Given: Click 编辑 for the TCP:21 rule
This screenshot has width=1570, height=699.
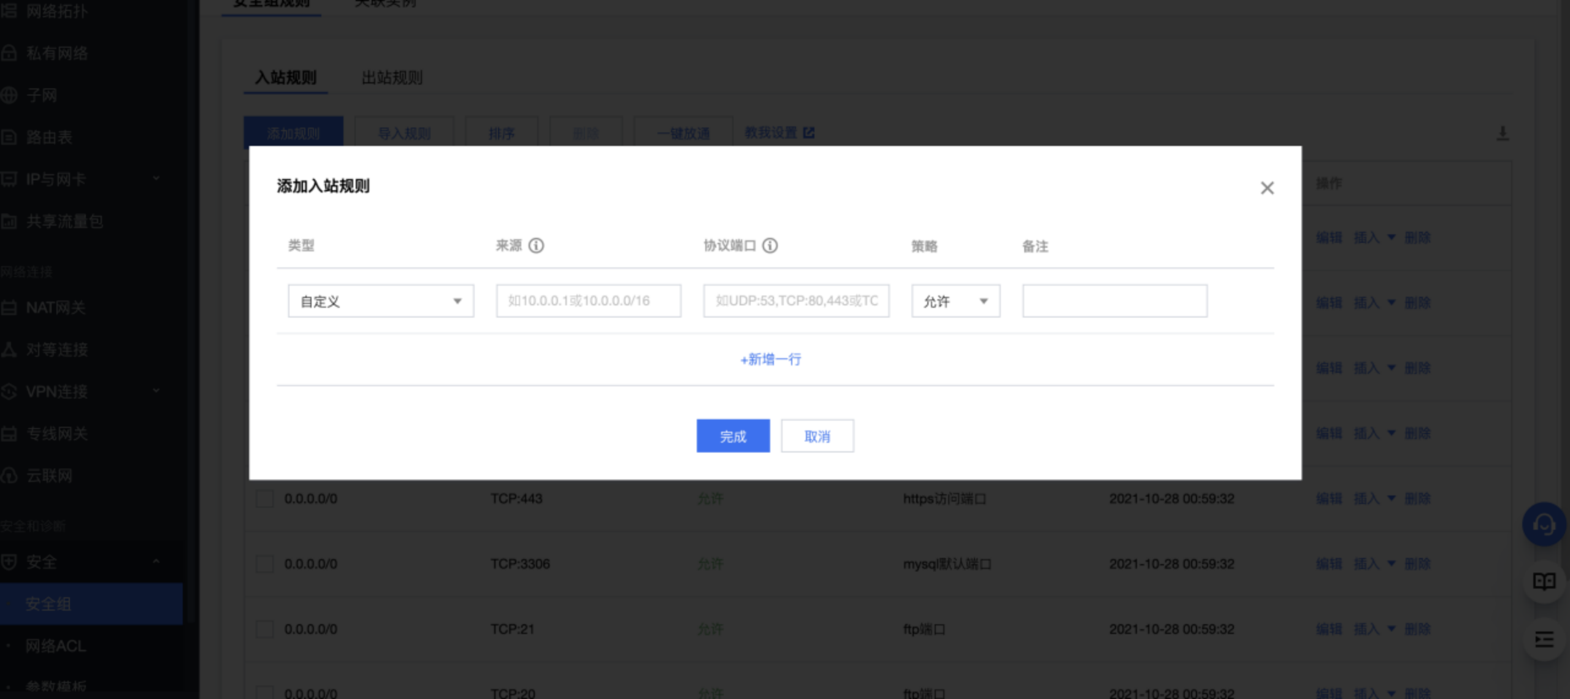Looking at the screenshot, I should tap(1329, 629).
